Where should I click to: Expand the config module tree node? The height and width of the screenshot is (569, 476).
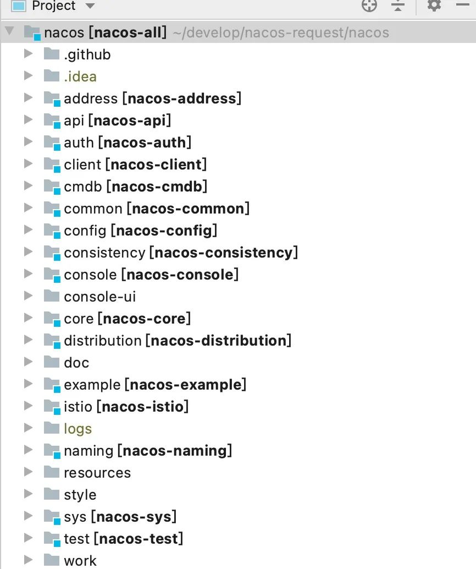29,230
